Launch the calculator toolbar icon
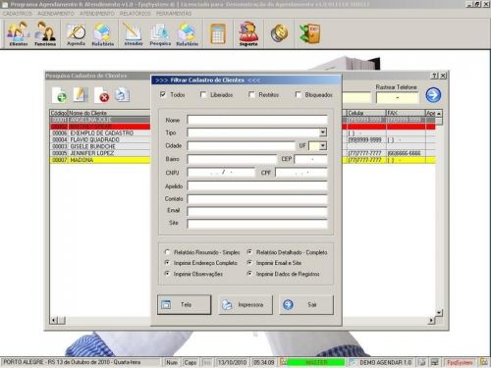Image resolution: width=491 pixels, height=368 pixels. pos(218,33)
